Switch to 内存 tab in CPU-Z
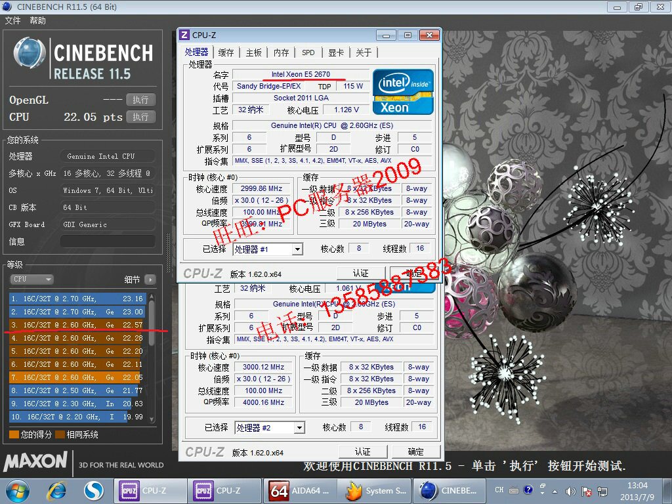672x504 pixels. [x=281, y=52]
